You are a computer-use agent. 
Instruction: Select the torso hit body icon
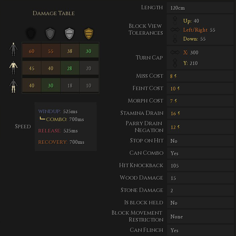pyautogui.click(x=13, y=68)
